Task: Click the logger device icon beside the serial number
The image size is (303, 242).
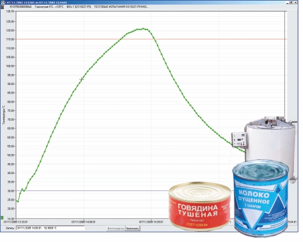Action: click(2, 7)
